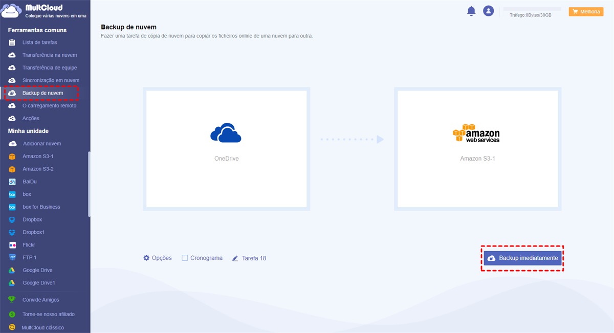This screenshot has height=333, width=614.
Task: Open O carregamento remoto page
Action: pos(49,106)
